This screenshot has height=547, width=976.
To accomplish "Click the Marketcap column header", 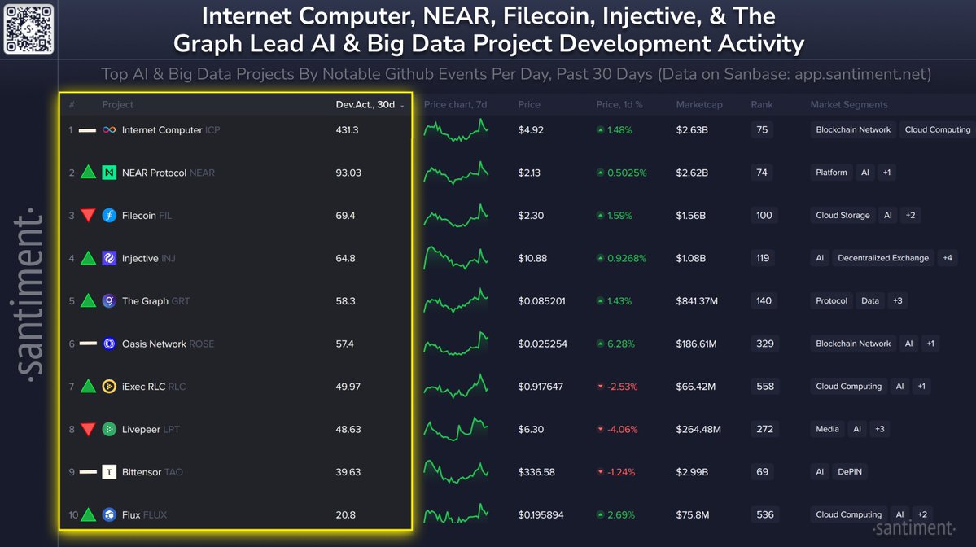I will (x=699, y=104).
